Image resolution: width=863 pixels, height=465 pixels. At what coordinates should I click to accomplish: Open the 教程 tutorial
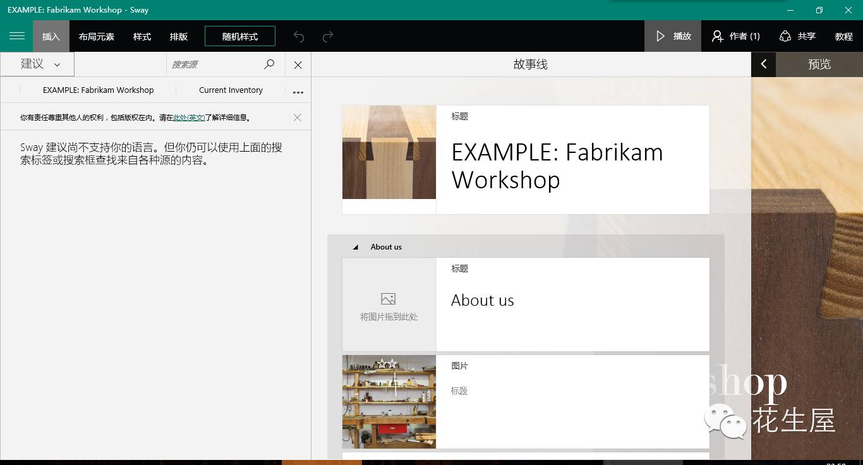(x=844, y=37)
